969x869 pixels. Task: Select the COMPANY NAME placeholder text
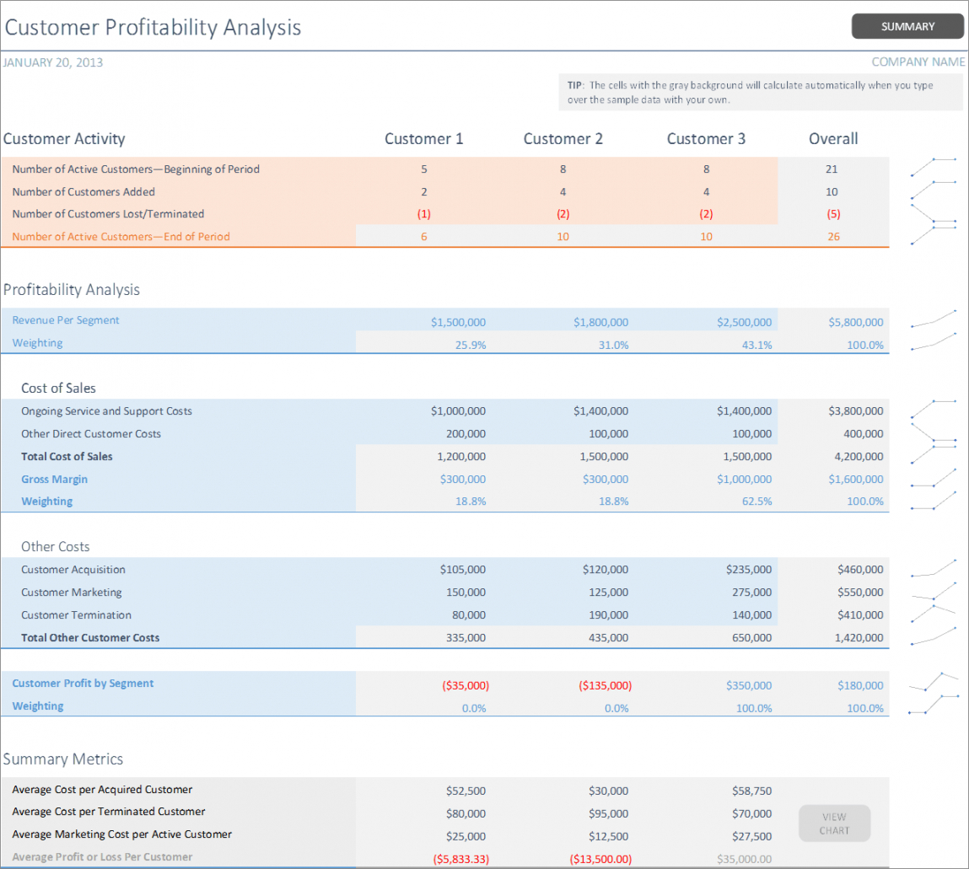[918, 62]
